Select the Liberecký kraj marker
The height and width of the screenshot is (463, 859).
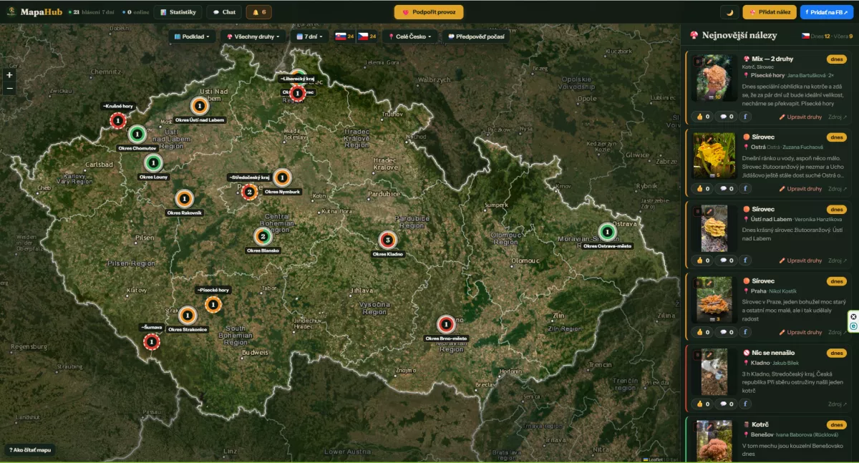coord(297,92)
